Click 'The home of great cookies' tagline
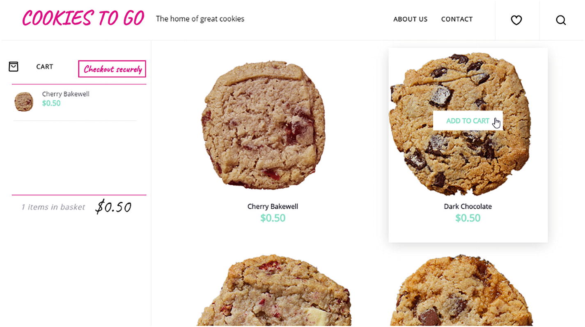The height and width of the screenshot is (327, 585). click(200, 19)
